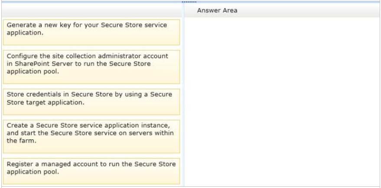
Task: Select the 'Register a managed account' option
Action: tap(91, 171)
